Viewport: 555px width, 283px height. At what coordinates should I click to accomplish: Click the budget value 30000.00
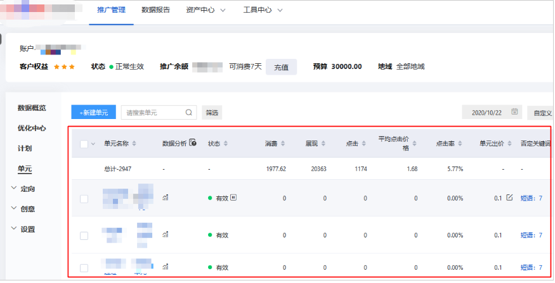(x=346, y=66)
